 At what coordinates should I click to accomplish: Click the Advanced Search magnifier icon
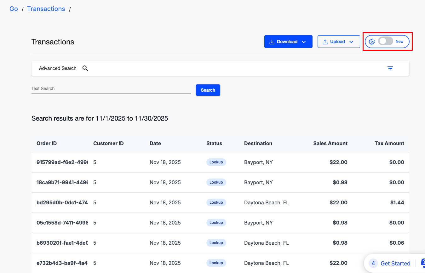85,68
